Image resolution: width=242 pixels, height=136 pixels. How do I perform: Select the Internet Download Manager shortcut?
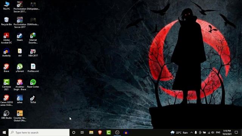pyautogui.click(x=33, y=38)
